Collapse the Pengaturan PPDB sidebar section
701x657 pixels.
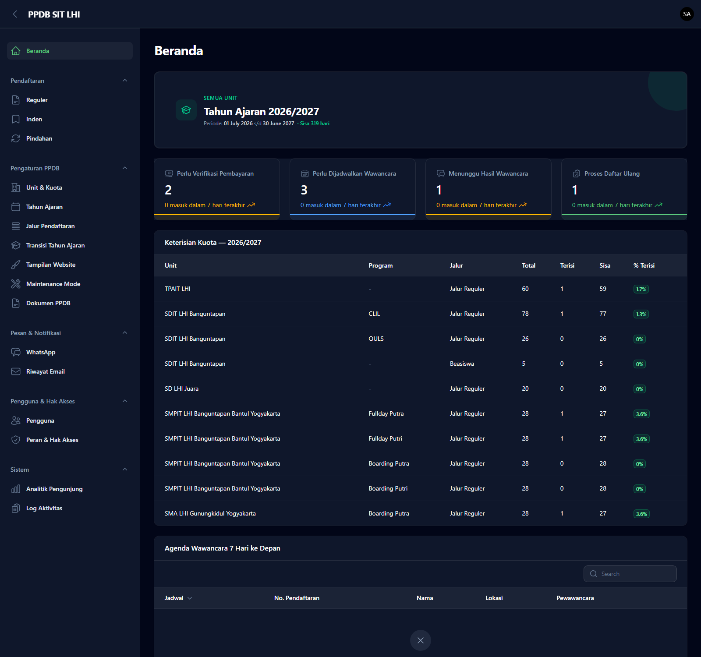click(x=125, y=168)
